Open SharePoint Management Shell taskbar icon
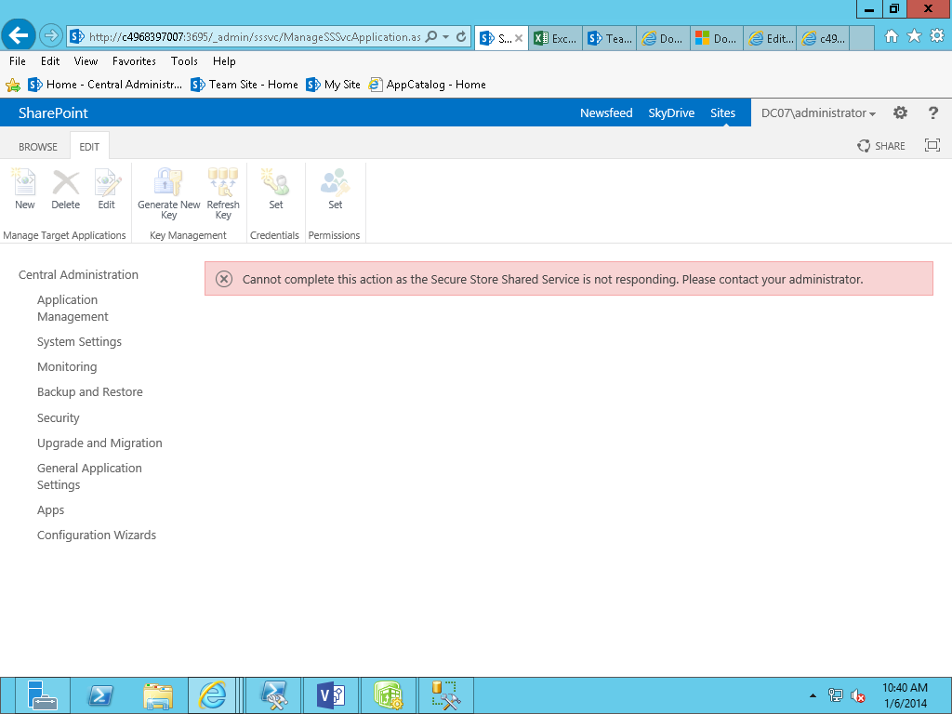This screenshot has width=952, height=714. pyautogui.click(x=273, y=695)
